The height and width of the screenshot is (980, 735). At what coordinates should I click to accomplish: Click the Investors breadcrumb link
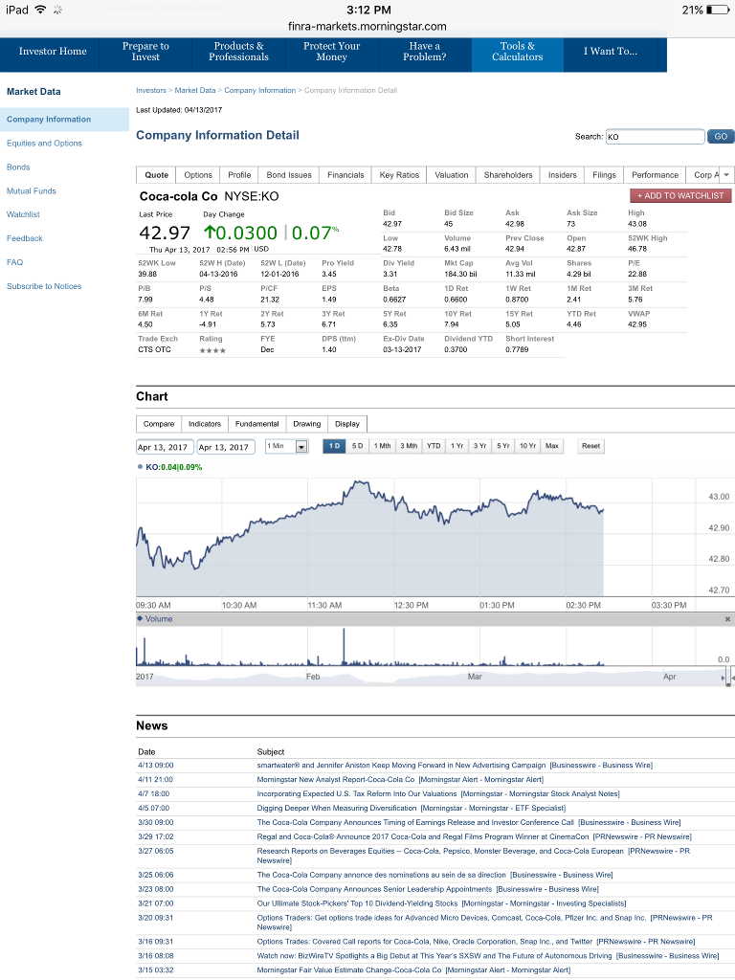[151, 90]
